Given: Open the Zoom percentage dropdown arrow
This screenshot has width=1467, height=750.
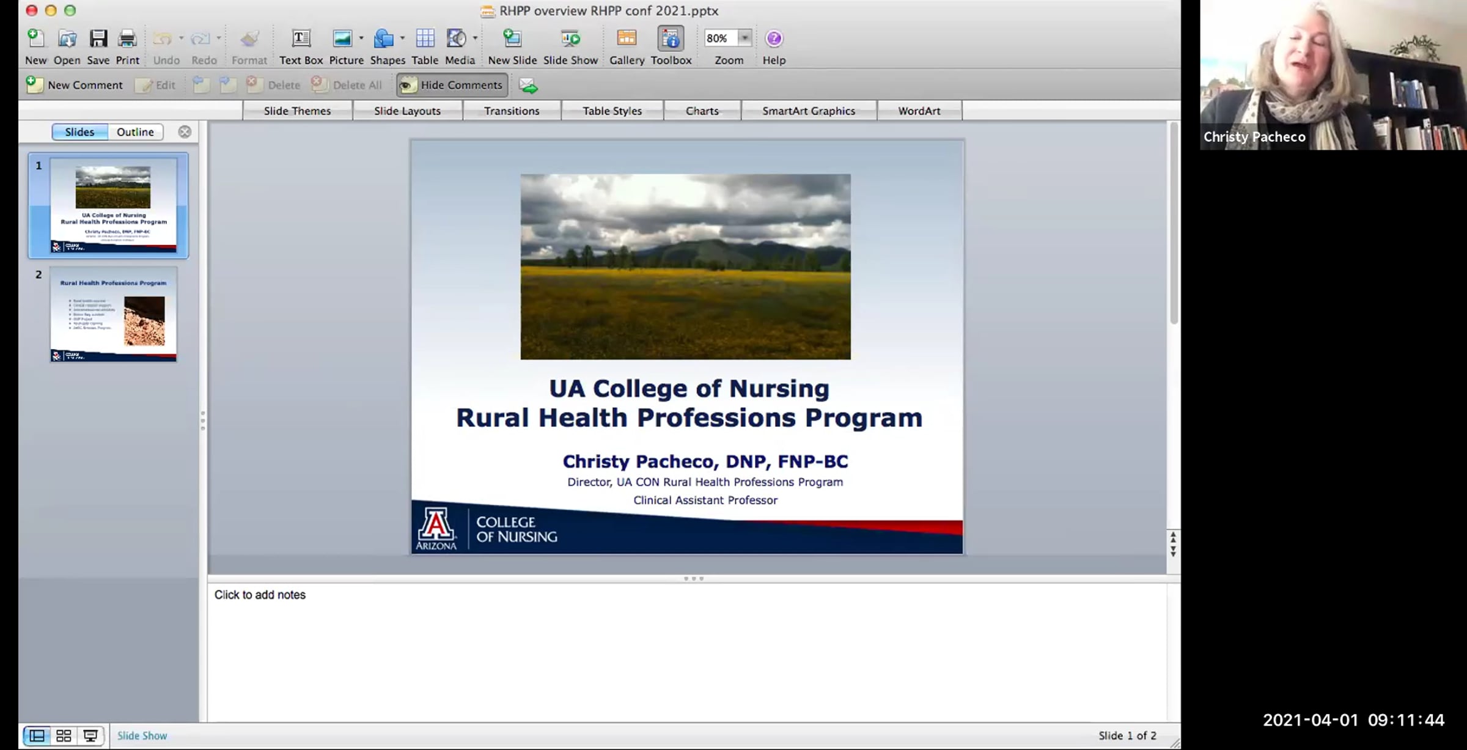Looking at the screenshot, I should point(745,38).
